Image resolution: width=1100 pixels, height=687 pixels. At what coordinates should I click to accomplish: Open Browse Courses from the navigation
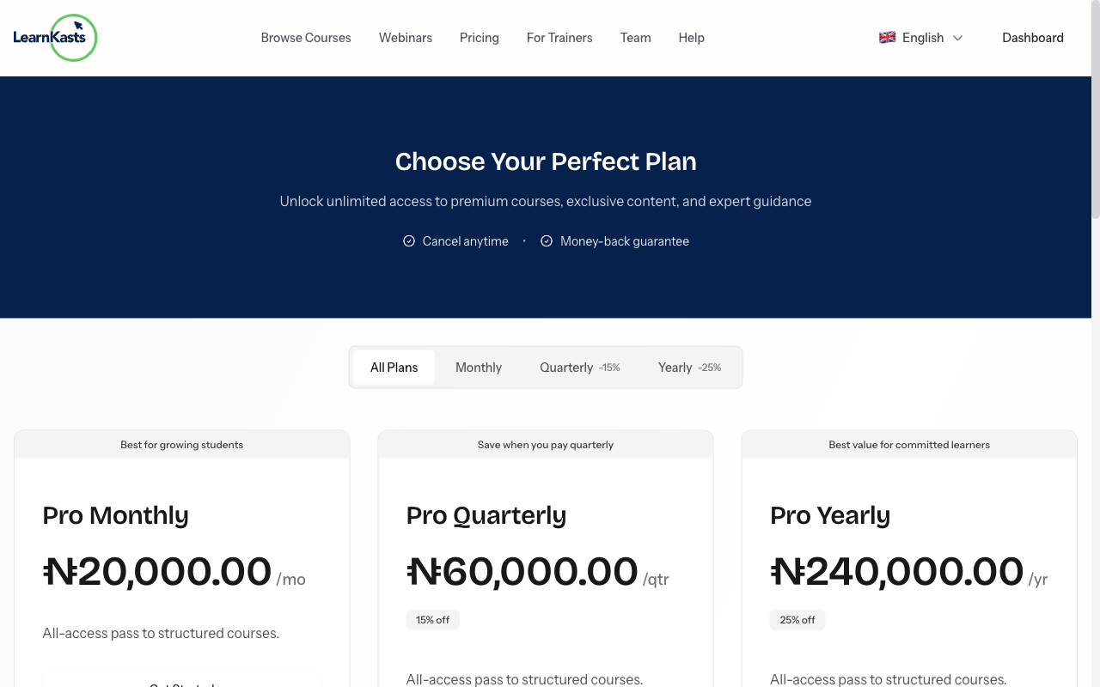(306, 38)
